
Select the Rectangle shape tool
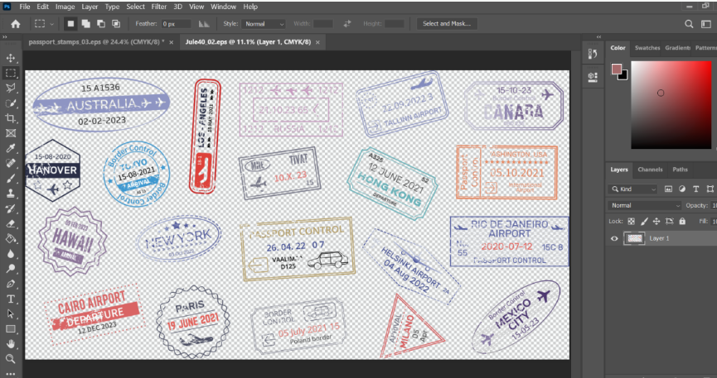click(x=11, y=329)
